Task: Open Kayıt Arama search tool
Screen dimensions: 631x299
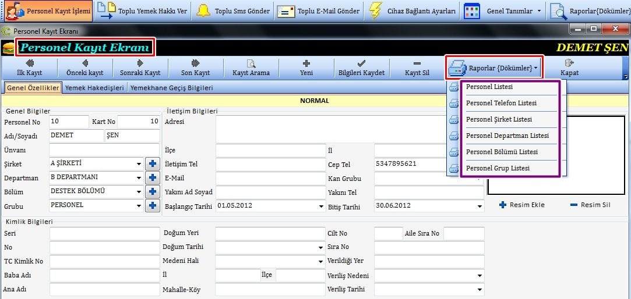Action: [251, 67]
